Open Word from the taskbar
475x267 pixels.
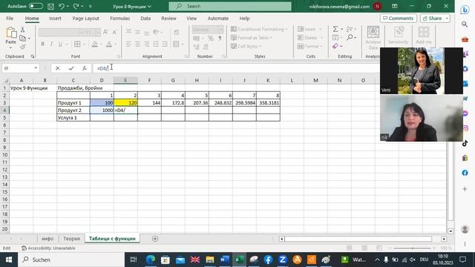(x=224, y=260)
